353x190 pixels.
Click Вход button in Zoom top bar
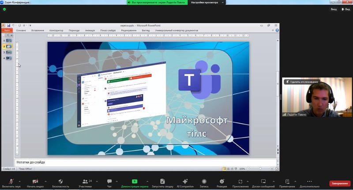tap(334, 9)
